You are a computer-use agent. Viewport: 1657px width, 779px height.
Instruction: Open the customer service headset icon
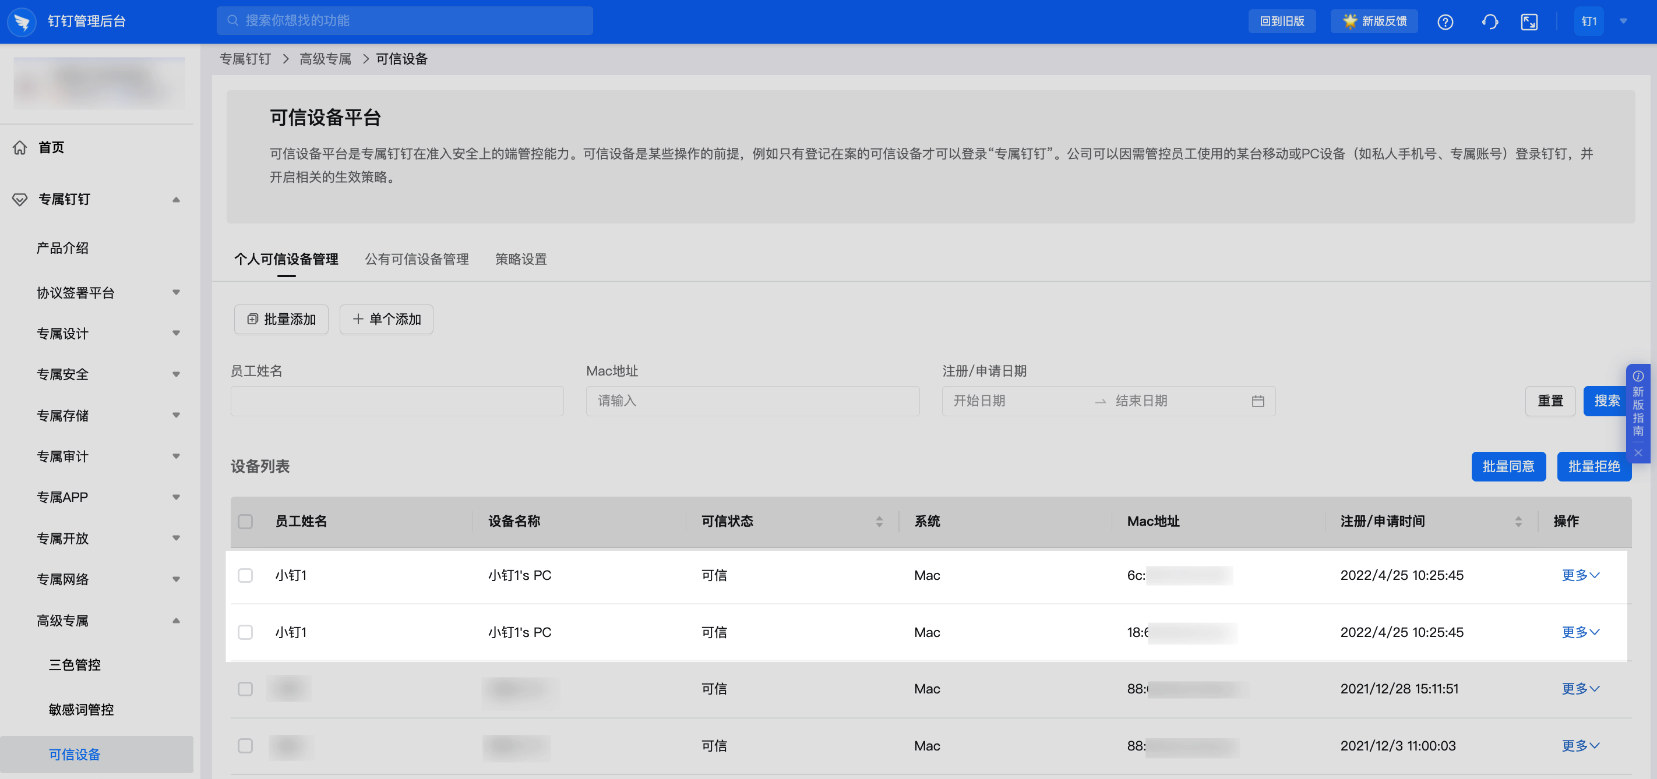pyautogui.click(x=1489, y=22)
